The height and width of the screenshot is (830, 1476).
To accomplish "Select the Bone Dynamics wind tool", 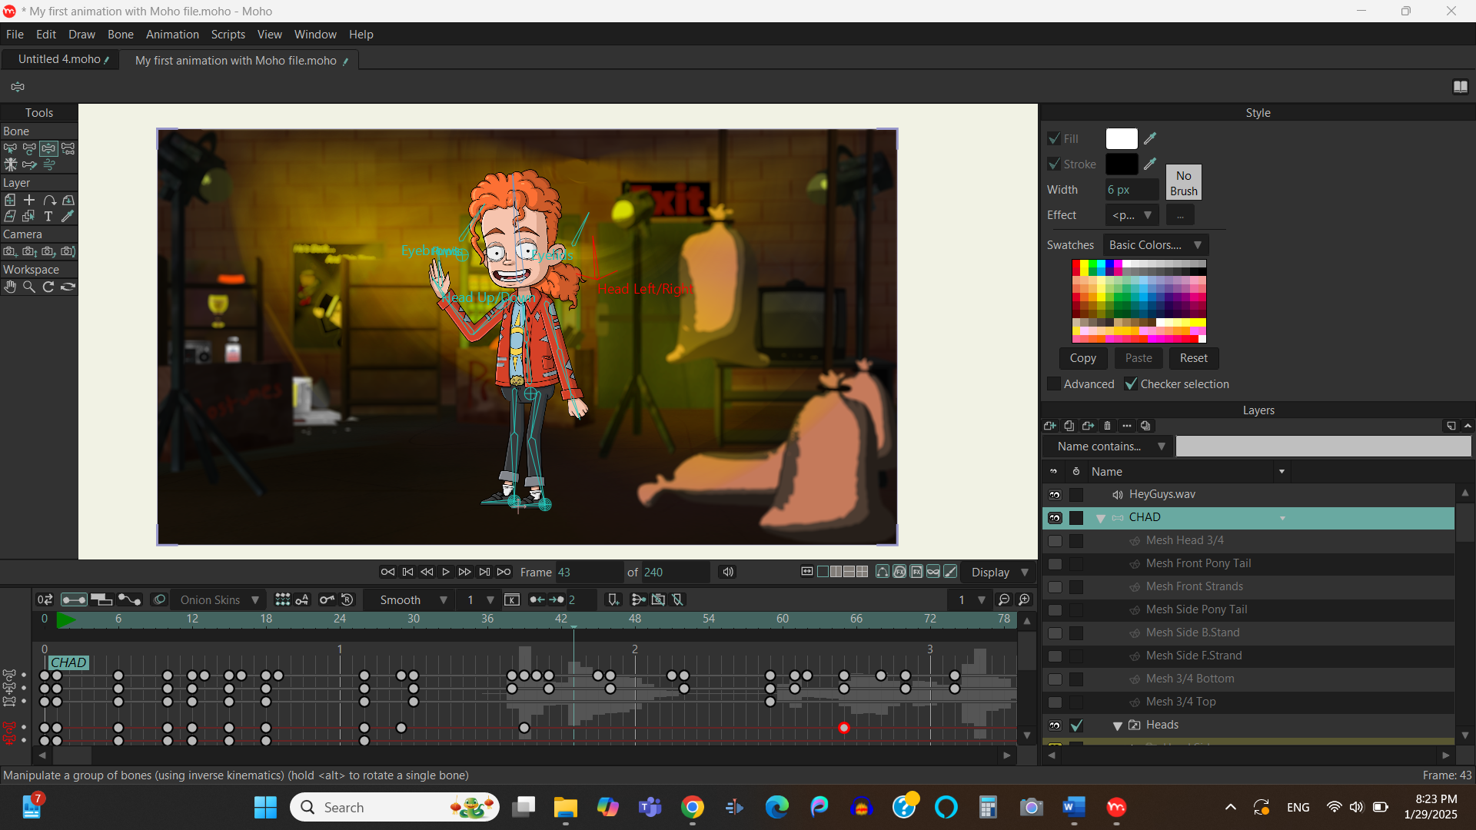I will (x=49, y=164).
